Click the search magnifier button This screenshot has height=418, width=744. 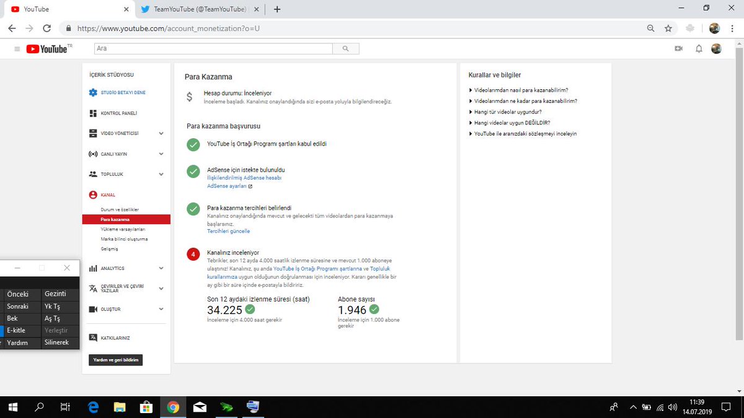(x=346, y=48)
